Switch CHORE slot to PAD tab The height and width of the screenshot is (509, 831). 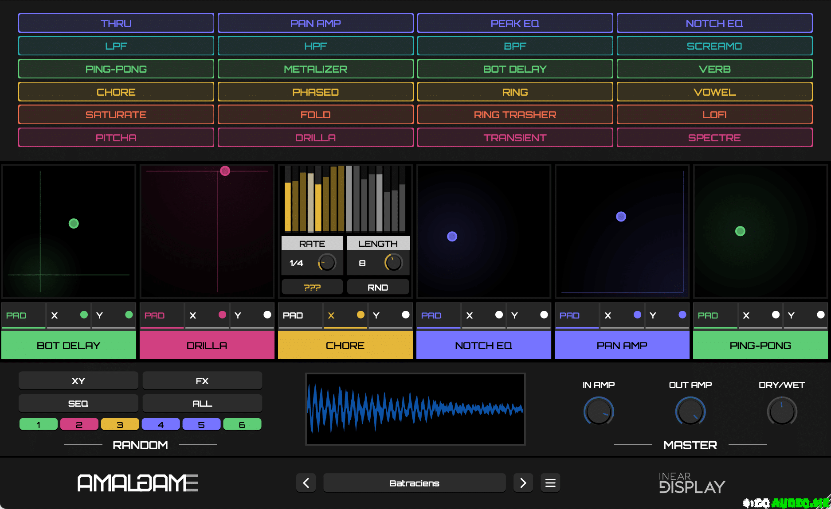coord(300,315)
